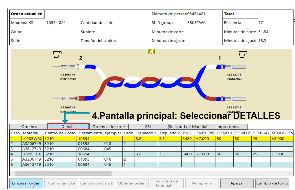Select the 10594 tool cell in row 1
Viewport: 295px width, 190px height.
coord(90,139)
